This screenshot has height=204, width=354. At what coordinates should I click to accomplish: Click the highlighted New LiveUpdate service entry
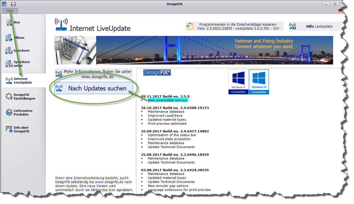(x=167, y=100)
